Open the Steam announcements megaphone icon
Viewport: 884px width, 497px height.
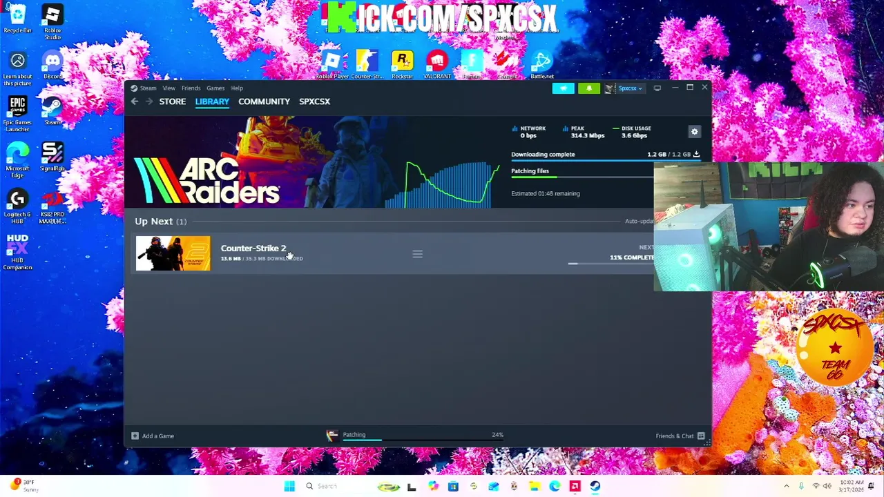coord(563,88)
